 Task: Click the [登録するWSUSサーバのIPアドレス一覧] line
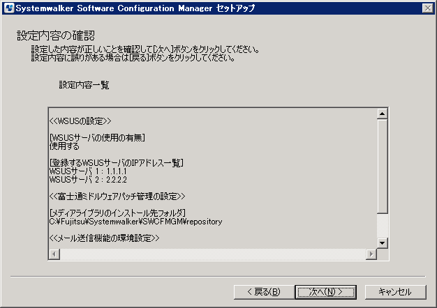(116, 163)
